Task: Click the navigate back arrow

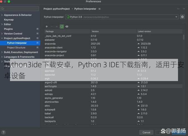Action: click(178, 9)
